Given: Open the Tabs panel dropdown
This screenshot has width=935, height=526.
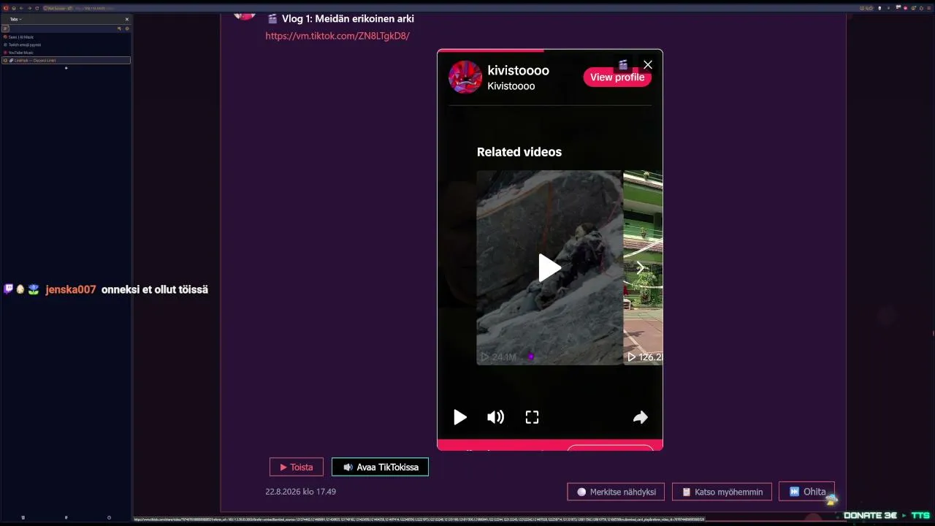Looking at the screenshot, I should point(15,19).
